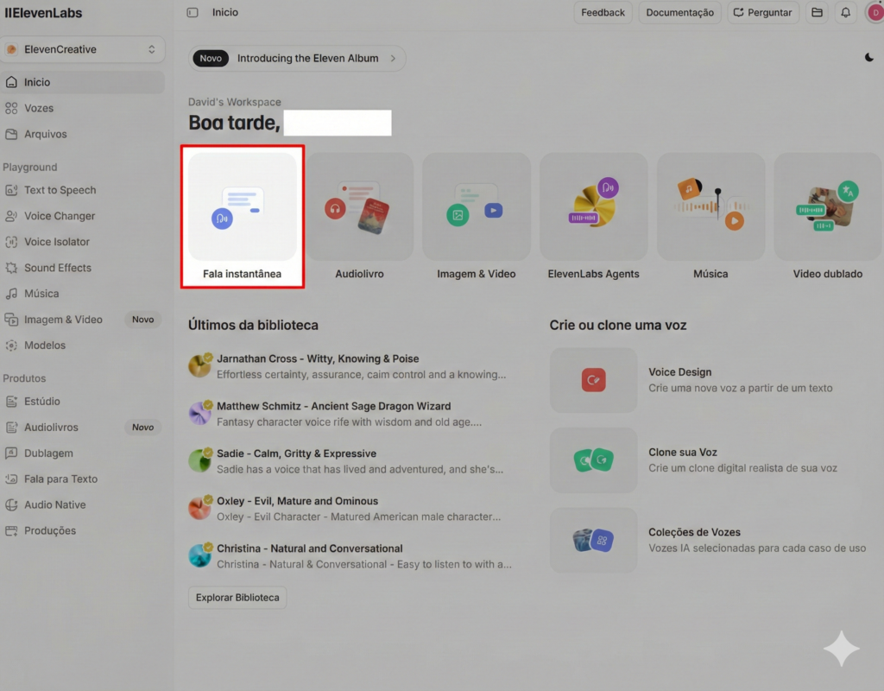Open Estúdio under Produtos
884x691 pixels.
click(41, 402)
